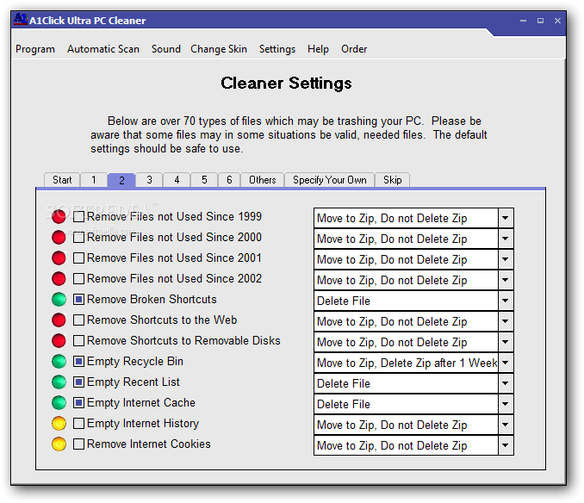
Task: Uncheck Remove Broken Shortcuts
Action: [x=78, y=300]
